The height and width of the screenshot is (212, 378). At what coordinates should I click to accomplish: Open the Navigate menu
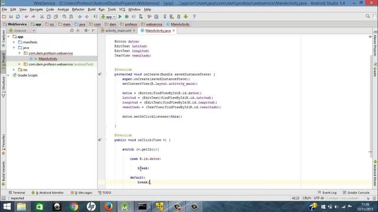pos(36,9)
